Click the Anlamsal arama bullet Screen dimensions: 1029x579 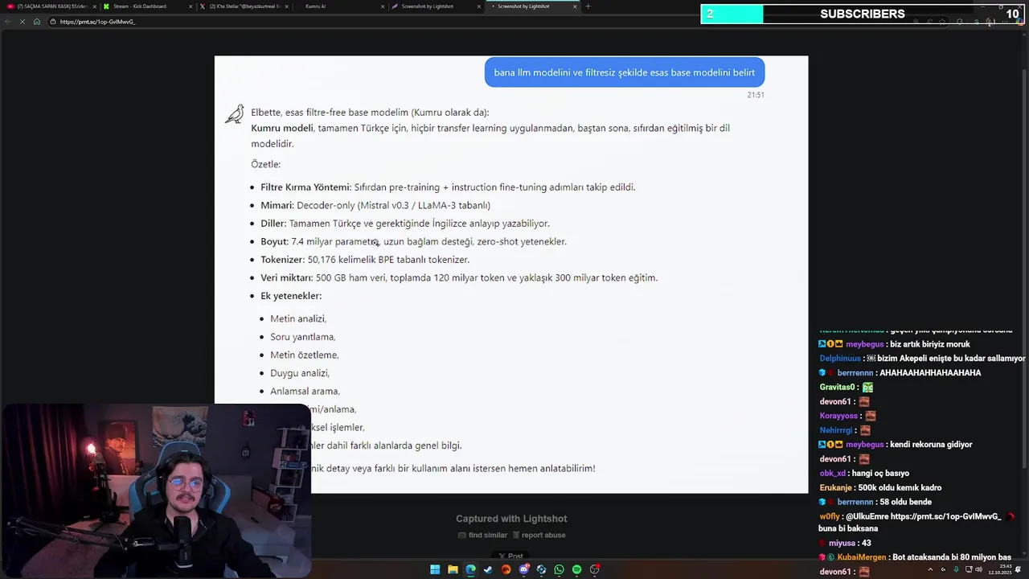[305, 391]
